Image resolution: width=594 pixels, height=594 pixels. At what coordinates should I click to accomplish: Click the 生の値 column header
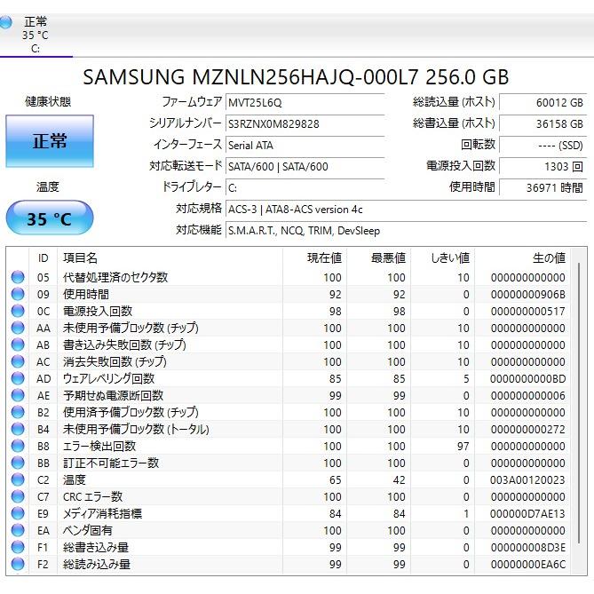(522, 258)
